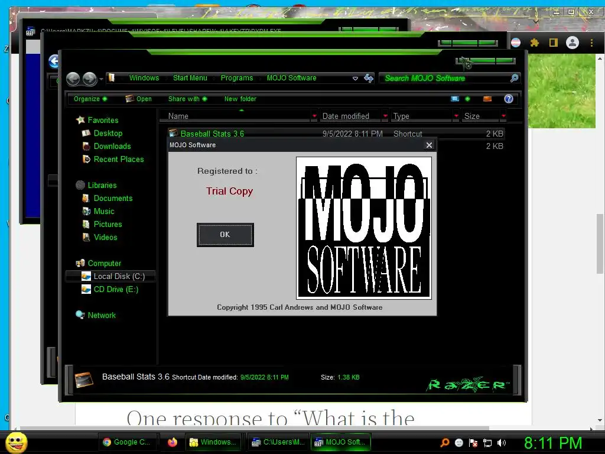This screenshot has height=454, width=605.
Task: Refresh the MOJO Software folder
Action: point(369,79)
